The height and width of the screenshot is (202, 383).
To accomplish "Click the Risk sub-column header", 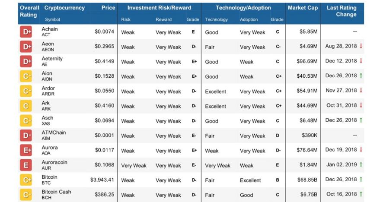I will pos(126,19).
